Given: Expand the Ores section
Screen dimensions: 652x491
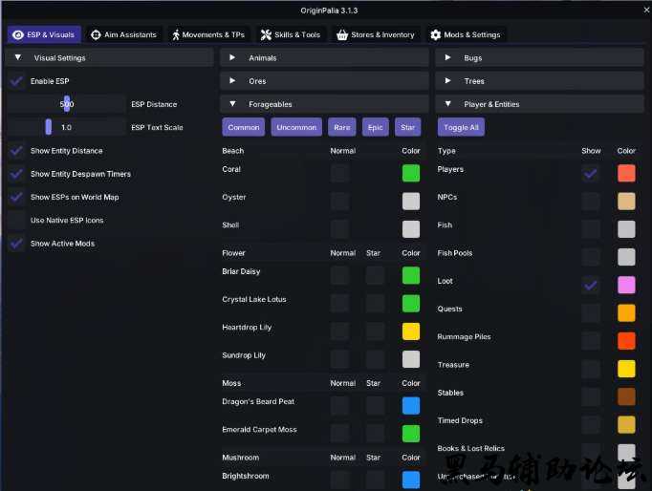Looking at the screenshot, I should point(324,81).
